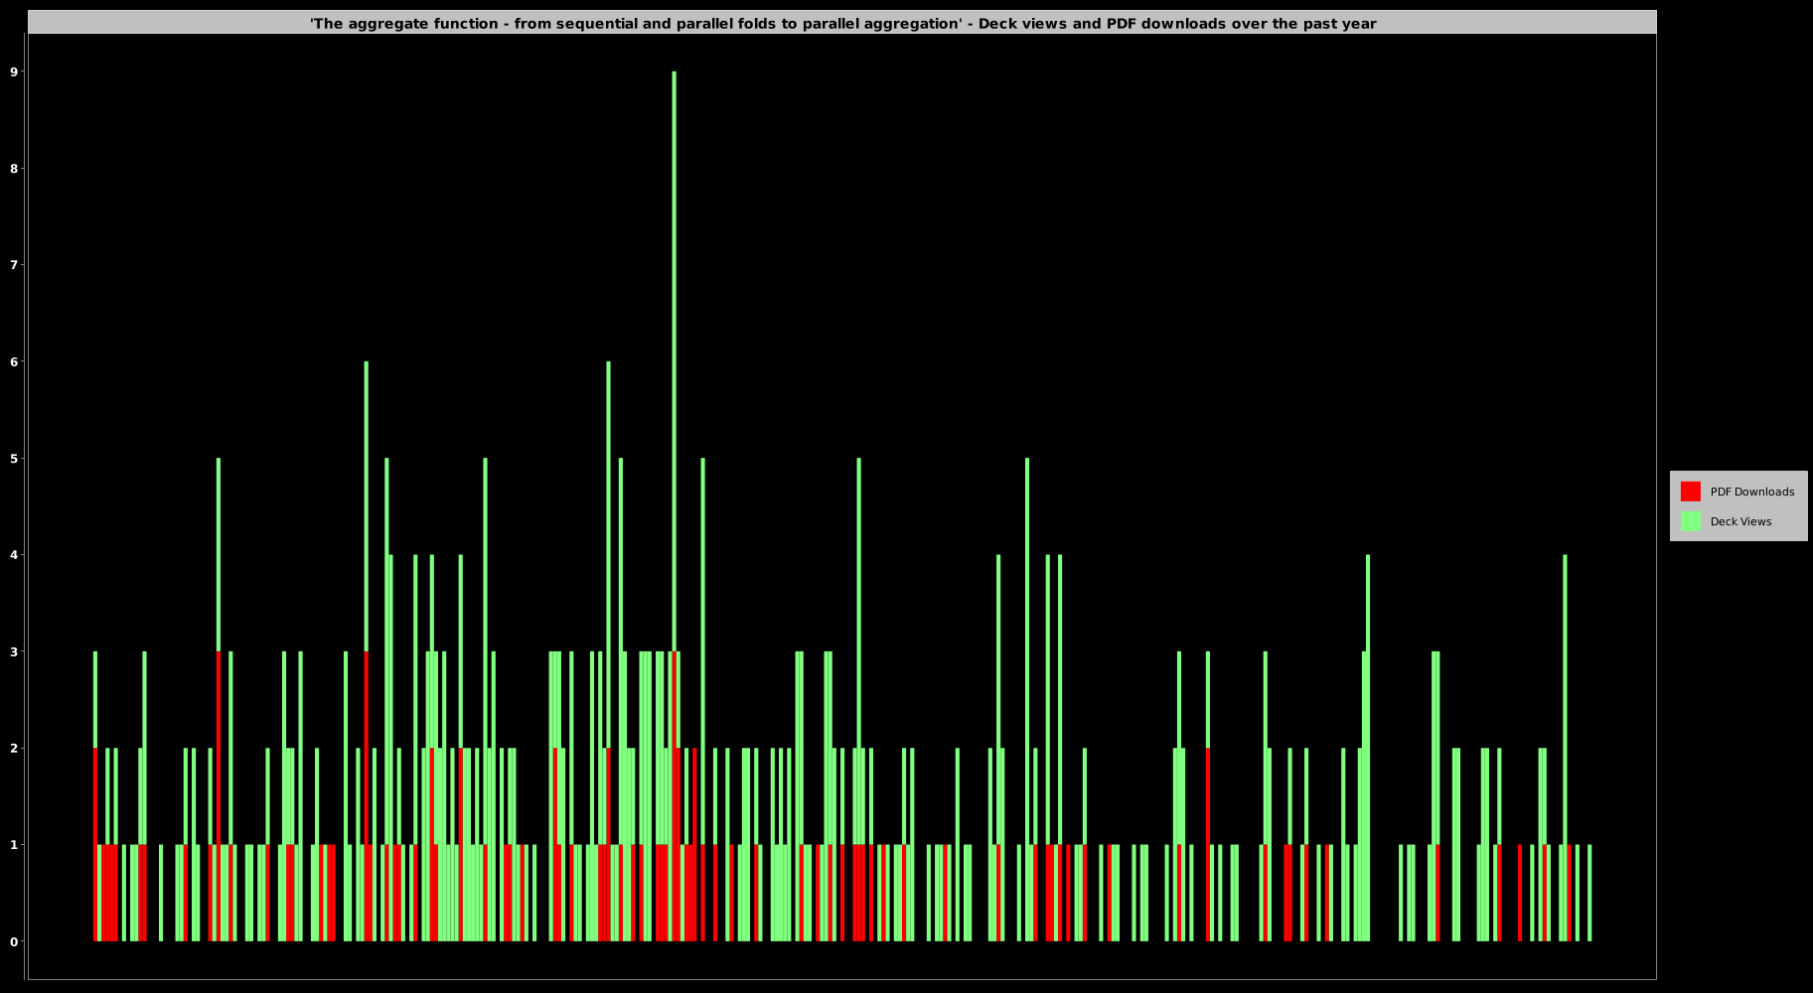This screenshot has height=993, width=1813.
Task: Click y-axis label 1
Action: [x=14, y=845]
